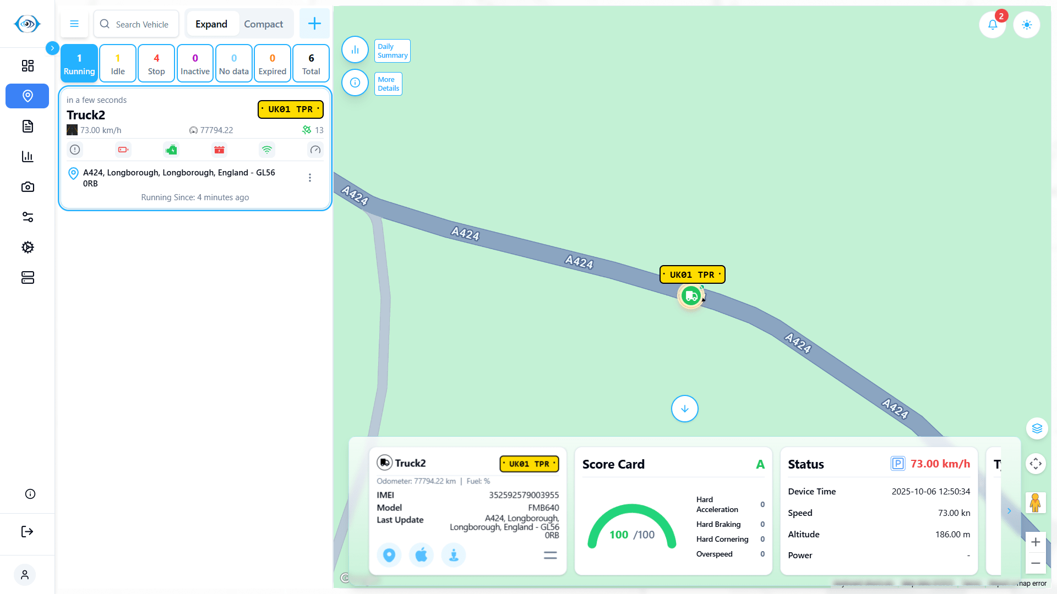Screen dimensions: 1057x594
Task: Open the dashboard grid sidebar icon
Action: [28, 66]
